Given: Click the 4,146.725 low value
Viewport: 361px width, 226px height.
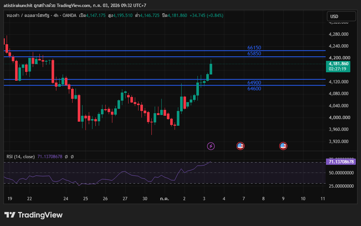Looking at the screenshot, I should pos(150,15).
